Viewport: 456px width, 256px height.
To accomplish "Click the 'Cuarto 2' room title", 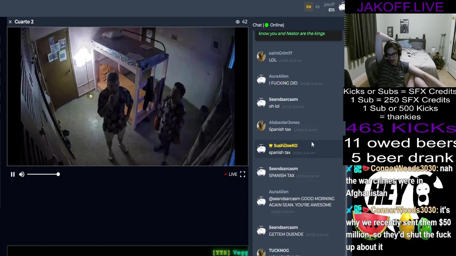I will pyautogui.click(x=24, y=22).
